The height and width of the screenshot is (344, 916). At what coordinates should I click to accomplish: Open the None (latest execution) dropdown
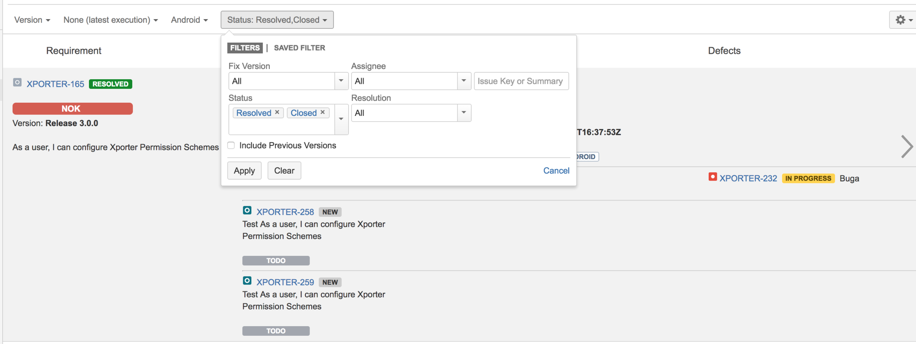[110, 20]
